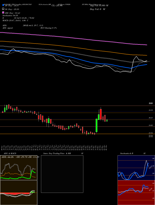The width and height of the screenshot is (155, 205).
Task: Select the 'MACD: 25.67, 24.61, 1.06 C' line
Action: pyautogui.click(x=15, y=20)
